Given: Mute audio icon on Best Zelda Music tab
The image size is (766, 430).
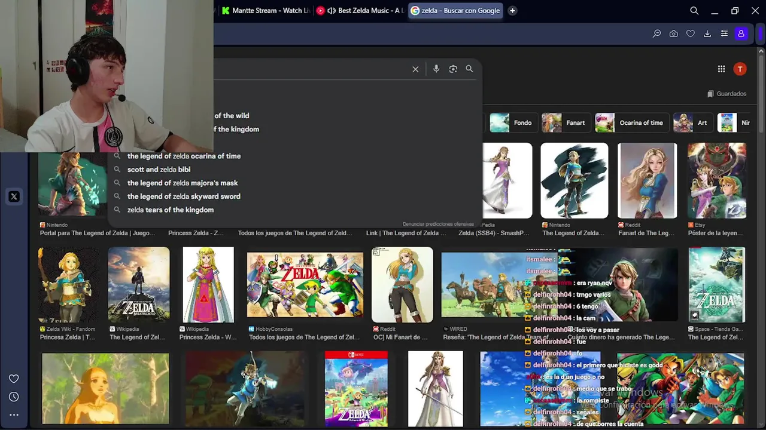Looking at the screenshot, I should (332, 11).
